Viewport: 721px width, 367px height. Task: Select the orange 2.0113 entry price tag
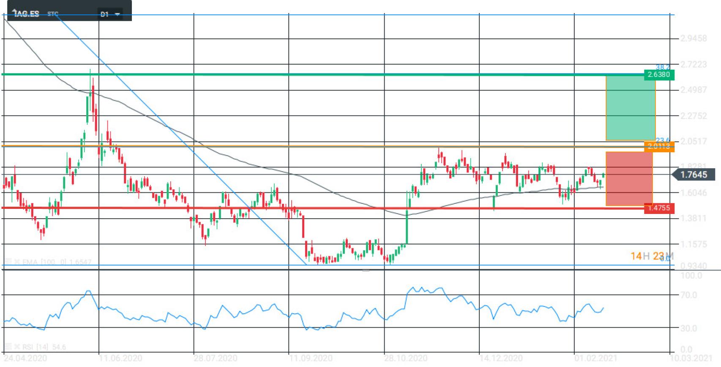(659, 147)
